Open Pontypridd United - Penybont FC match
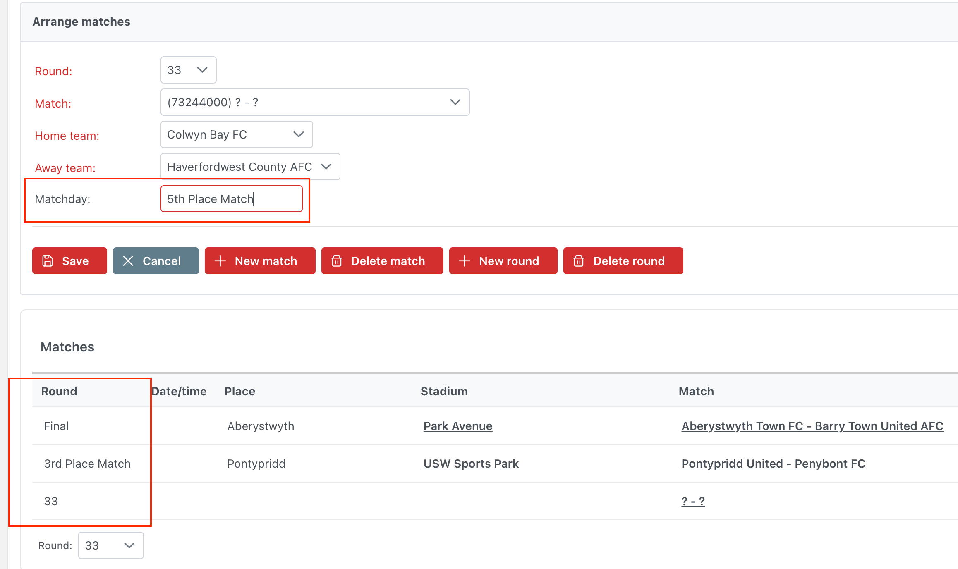This screenshot has height=569, width=958. pyautogui.click(x=773, y=464)
